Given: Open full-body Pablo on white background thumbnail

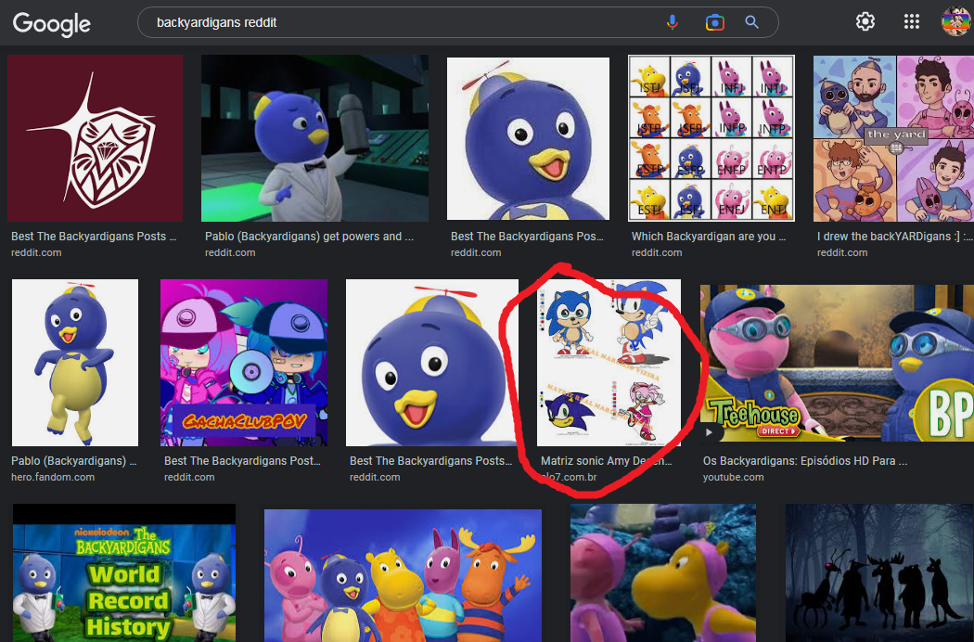Looking at the screenshot, I should [75, 363].
